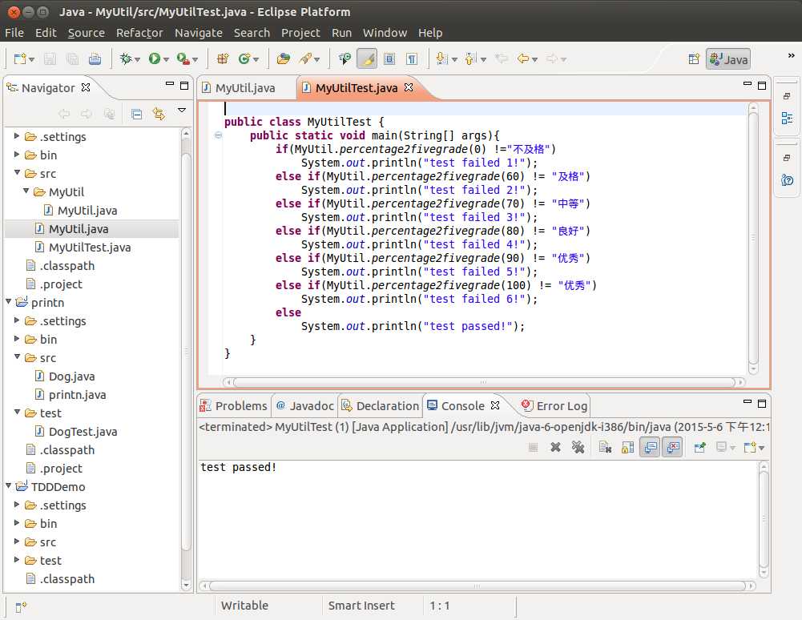Open the Javadoc tab
This screenshot has width=802, height=620.
click(x=304, y=406)
